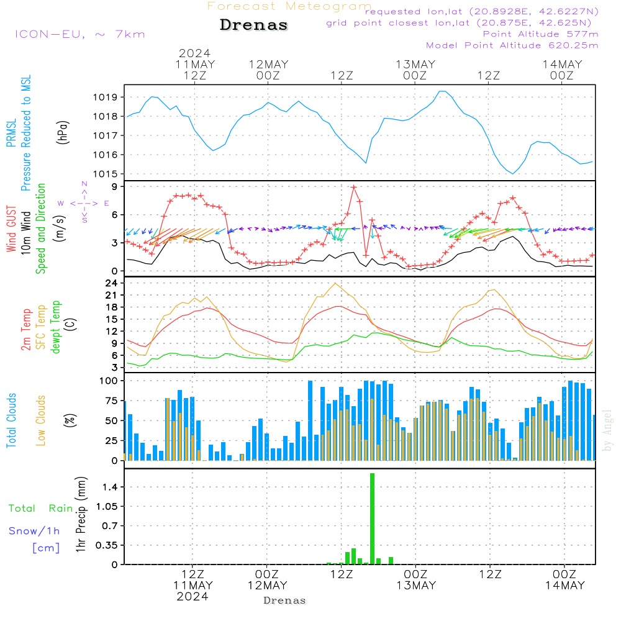Click the top axis '2024 11MAY 12Z' label
Screen dimensions: 621x621
[195, 65]
